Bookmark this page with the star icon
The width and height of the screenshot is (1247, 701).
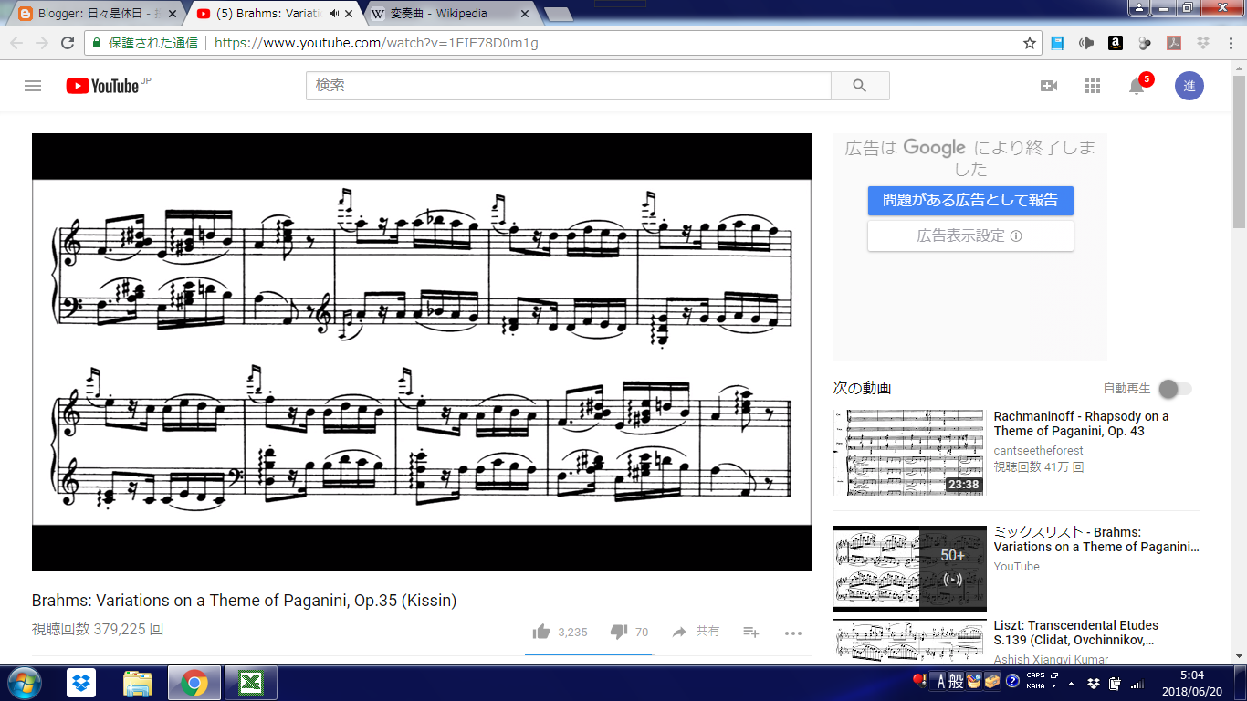pos(1030,43)
